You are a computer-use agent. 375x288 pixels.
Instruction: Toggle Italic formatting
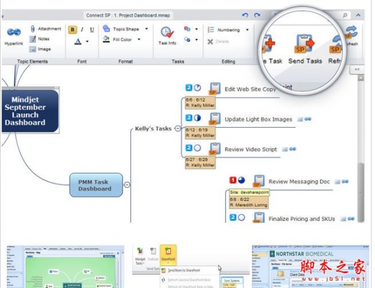(82, 29)
